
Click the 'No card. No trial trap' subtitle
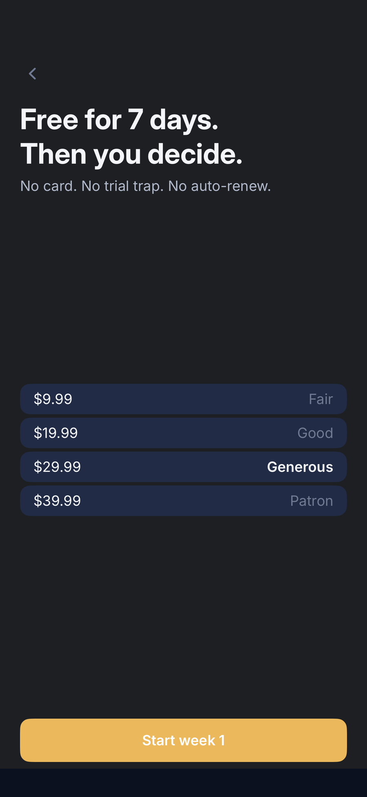click(92, 186)
